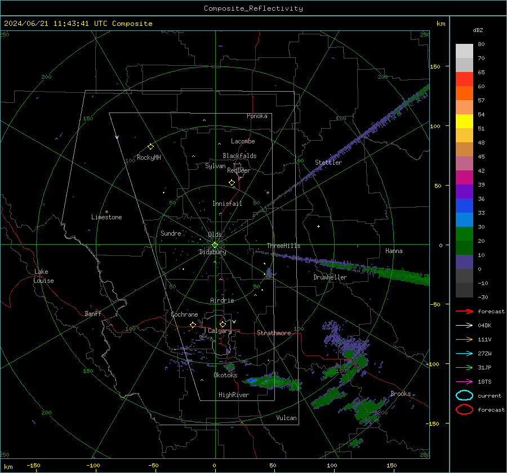The width and height of the screenshot is (507, 473).
Task: Click the Banff city label
Action: click(x=93, y=313)
